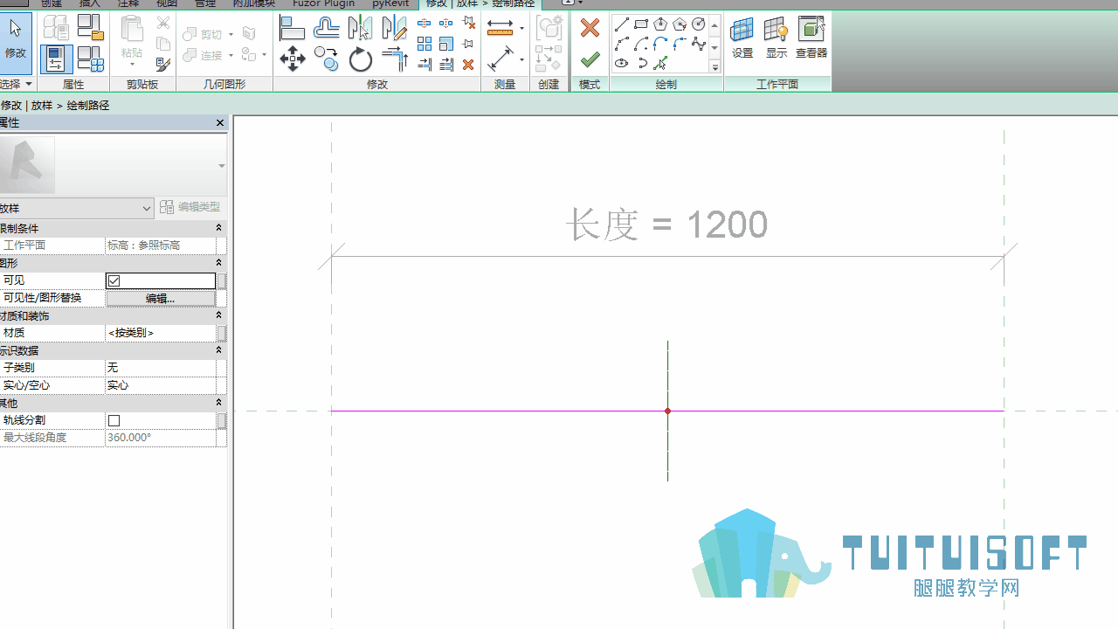Select the Line draw tool
The image size is (1118, 629).
tap(622, 24)
